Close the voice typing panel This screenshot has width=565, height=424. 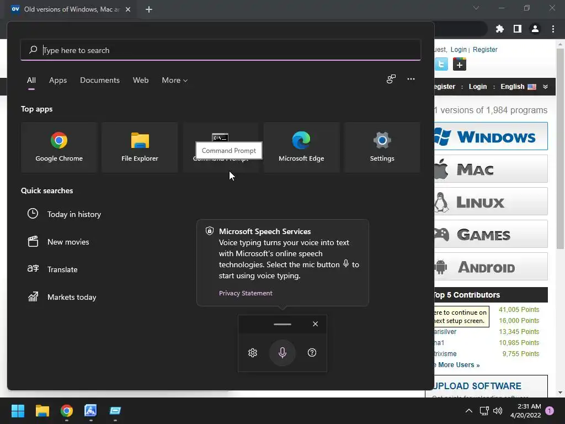pyautogui.click(x=315, y=324)
